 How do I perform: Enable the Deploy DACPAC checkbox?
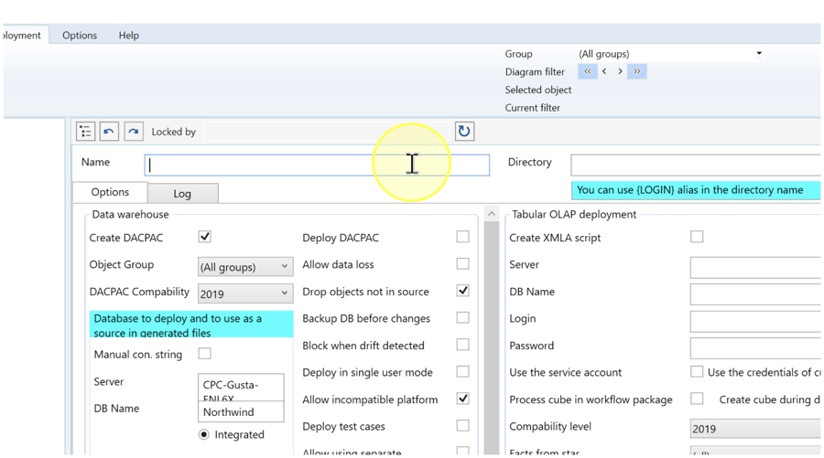click(x=462, y=237)
